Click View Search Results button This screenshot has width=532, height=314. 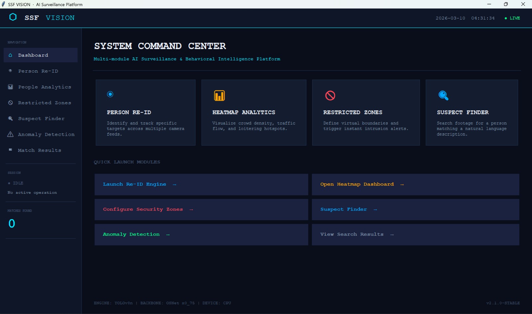[x=415, y=234]
